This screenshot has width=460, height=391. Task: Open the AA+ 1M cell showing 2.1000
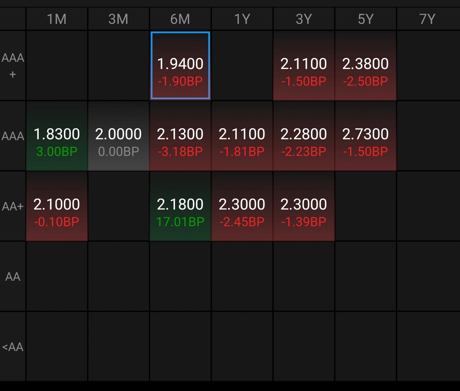(x=57, y=207)
